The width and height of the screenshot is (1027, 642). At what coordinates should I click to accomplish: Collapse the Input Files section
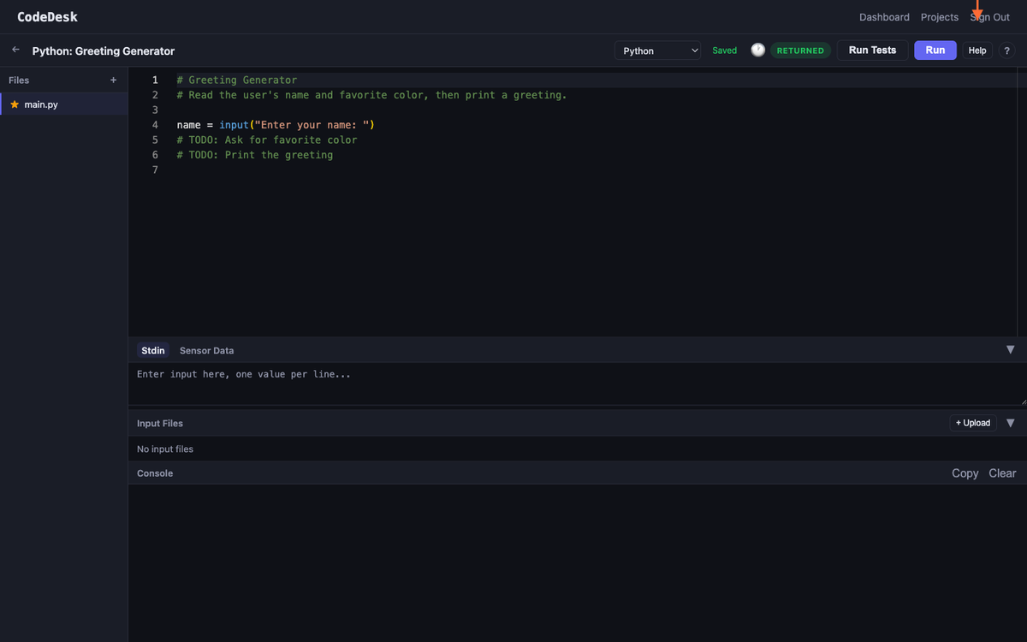pos(1010,423)
